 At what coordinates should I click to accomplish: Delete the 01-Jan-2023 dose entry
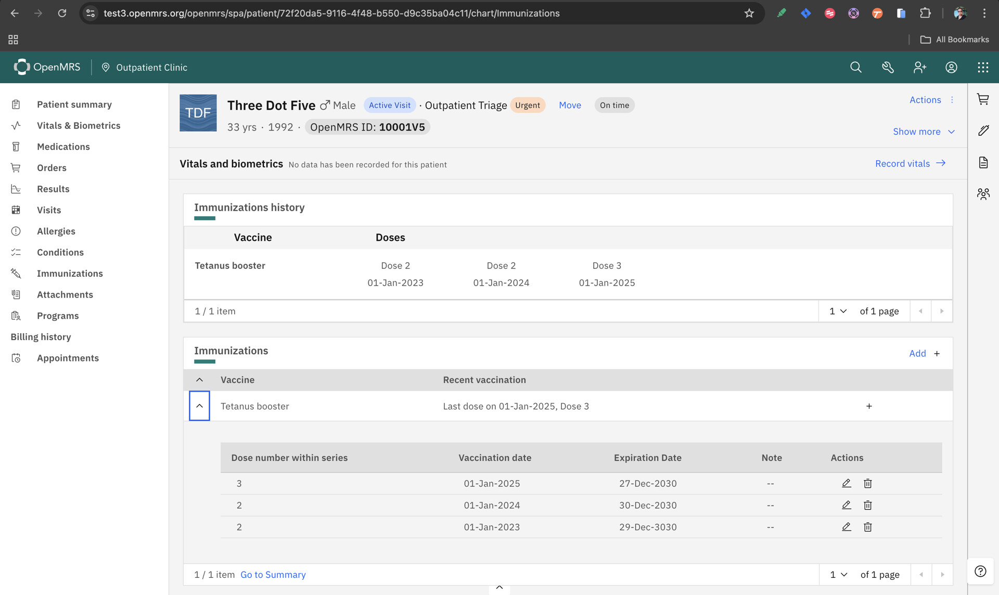tap(867, 527)
